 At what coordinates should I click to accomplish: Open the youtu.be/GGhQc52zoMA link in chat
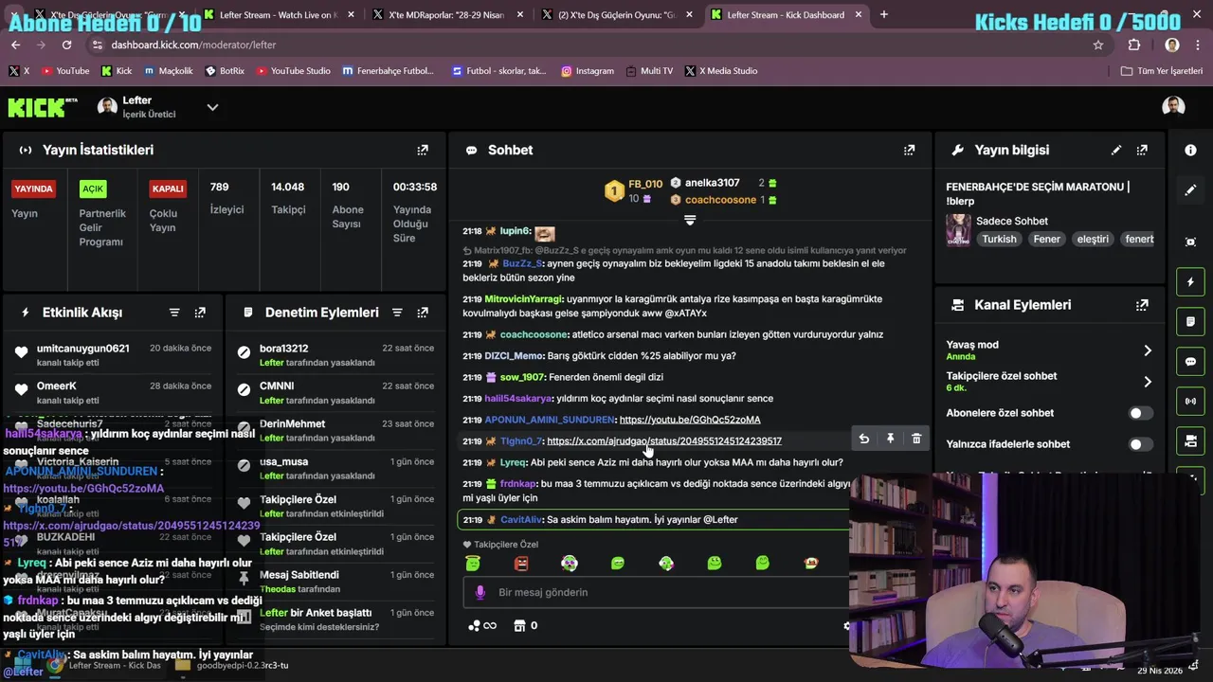click(x=689, y=420)
